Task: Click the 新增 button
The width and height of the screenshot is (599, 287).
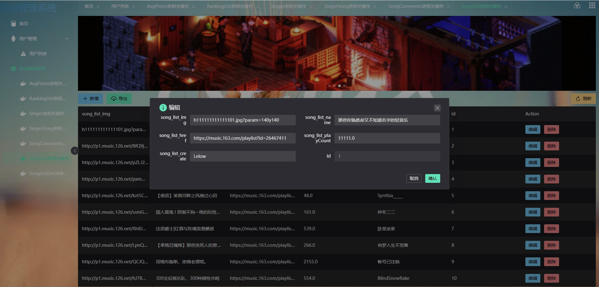Action: tap(90, 99)
